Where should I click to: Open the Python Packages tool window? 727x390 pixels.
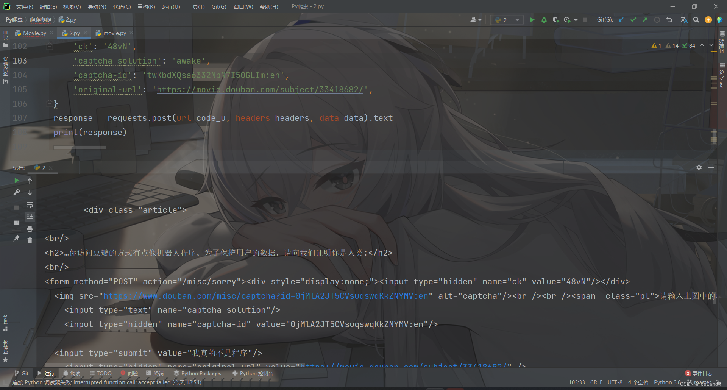click(x=198, y=373)
